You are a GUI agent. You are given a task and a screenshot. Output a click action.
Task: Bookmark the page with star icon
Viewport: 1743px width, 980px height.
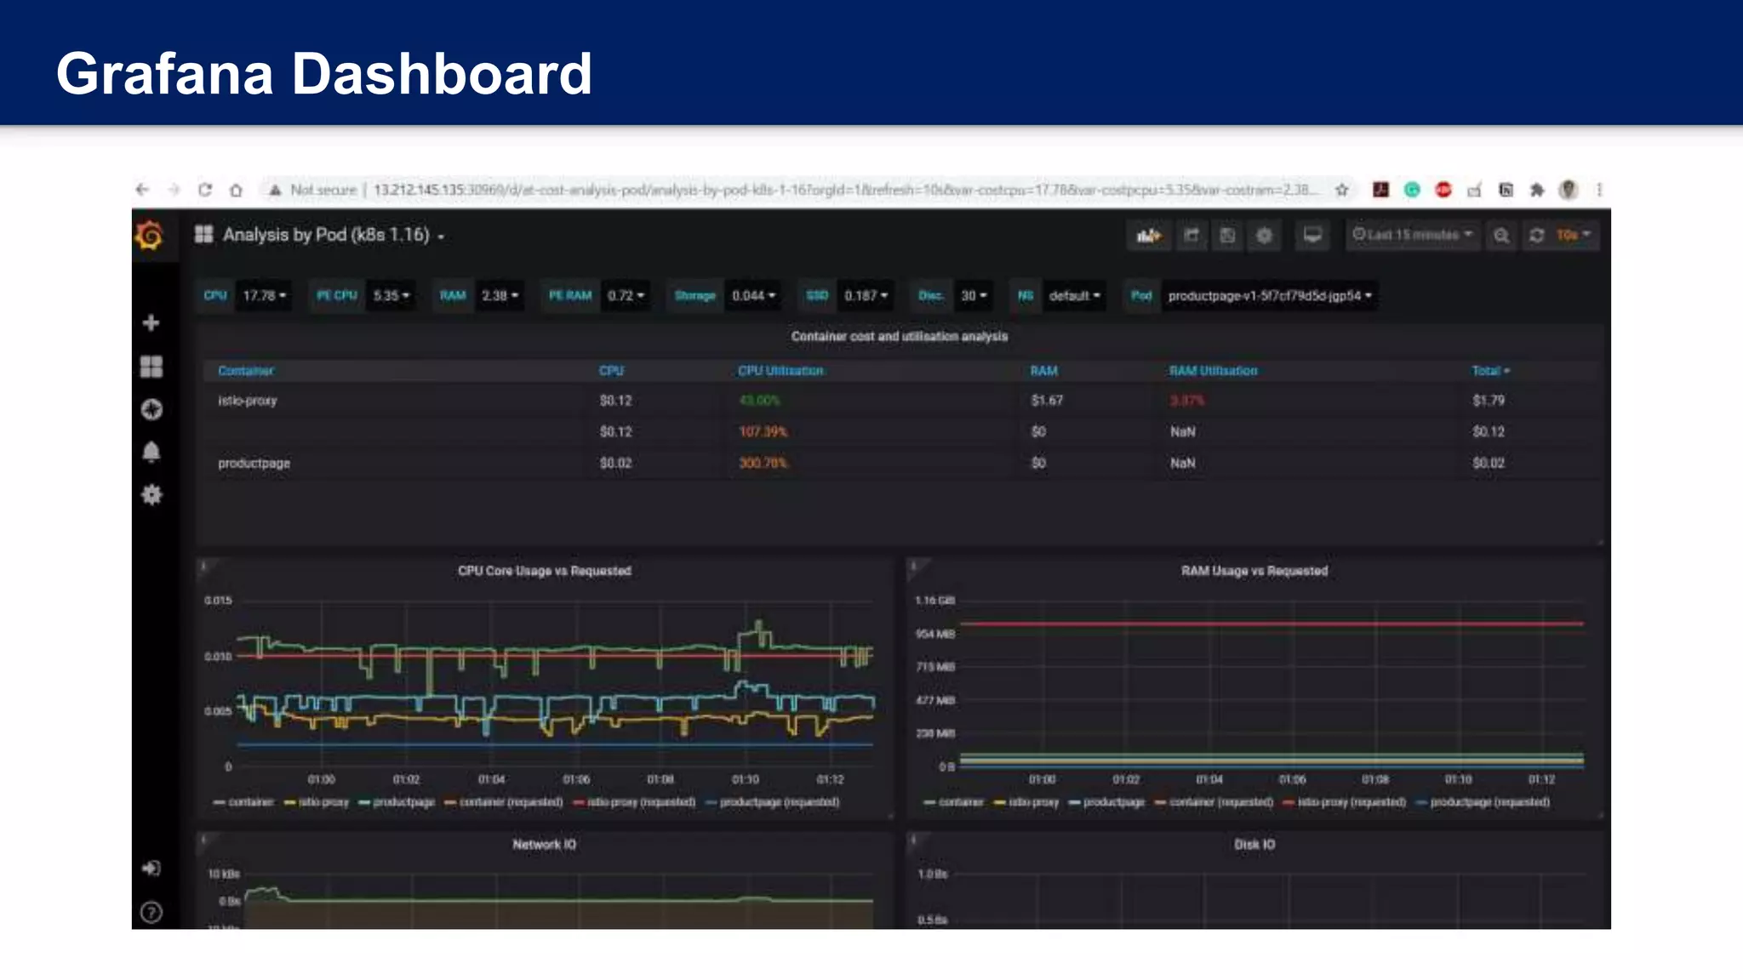pyautogui.click(x=1342, y=190)
